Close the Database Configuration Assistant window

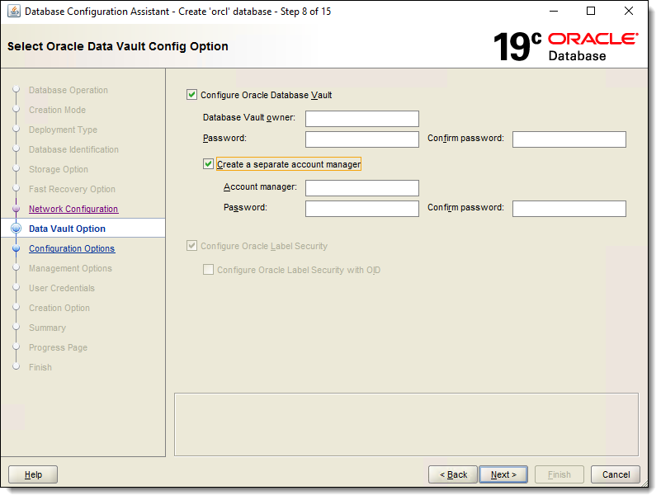pyautogui.click(x=628, y=11)
